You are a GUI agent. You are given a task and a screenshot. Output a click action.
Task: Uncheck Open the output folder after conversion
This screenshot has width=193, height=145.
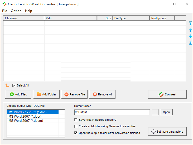coord(76,133)
